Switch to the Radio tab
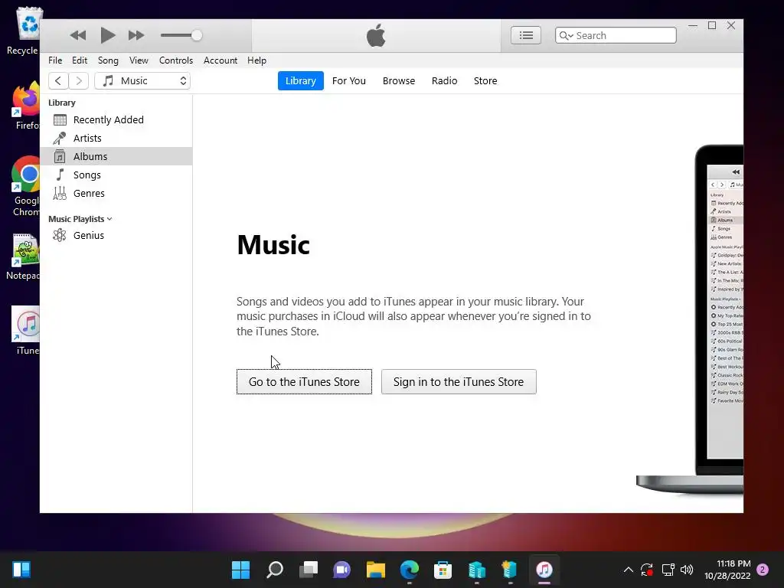Image resolution: width=784 pixels, height=588 pixels. [x=445, y=80]
